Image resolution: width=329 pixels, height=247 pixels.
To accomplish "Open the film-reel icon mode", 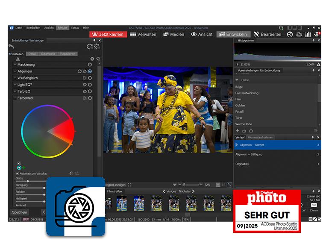I will point(290,35).
